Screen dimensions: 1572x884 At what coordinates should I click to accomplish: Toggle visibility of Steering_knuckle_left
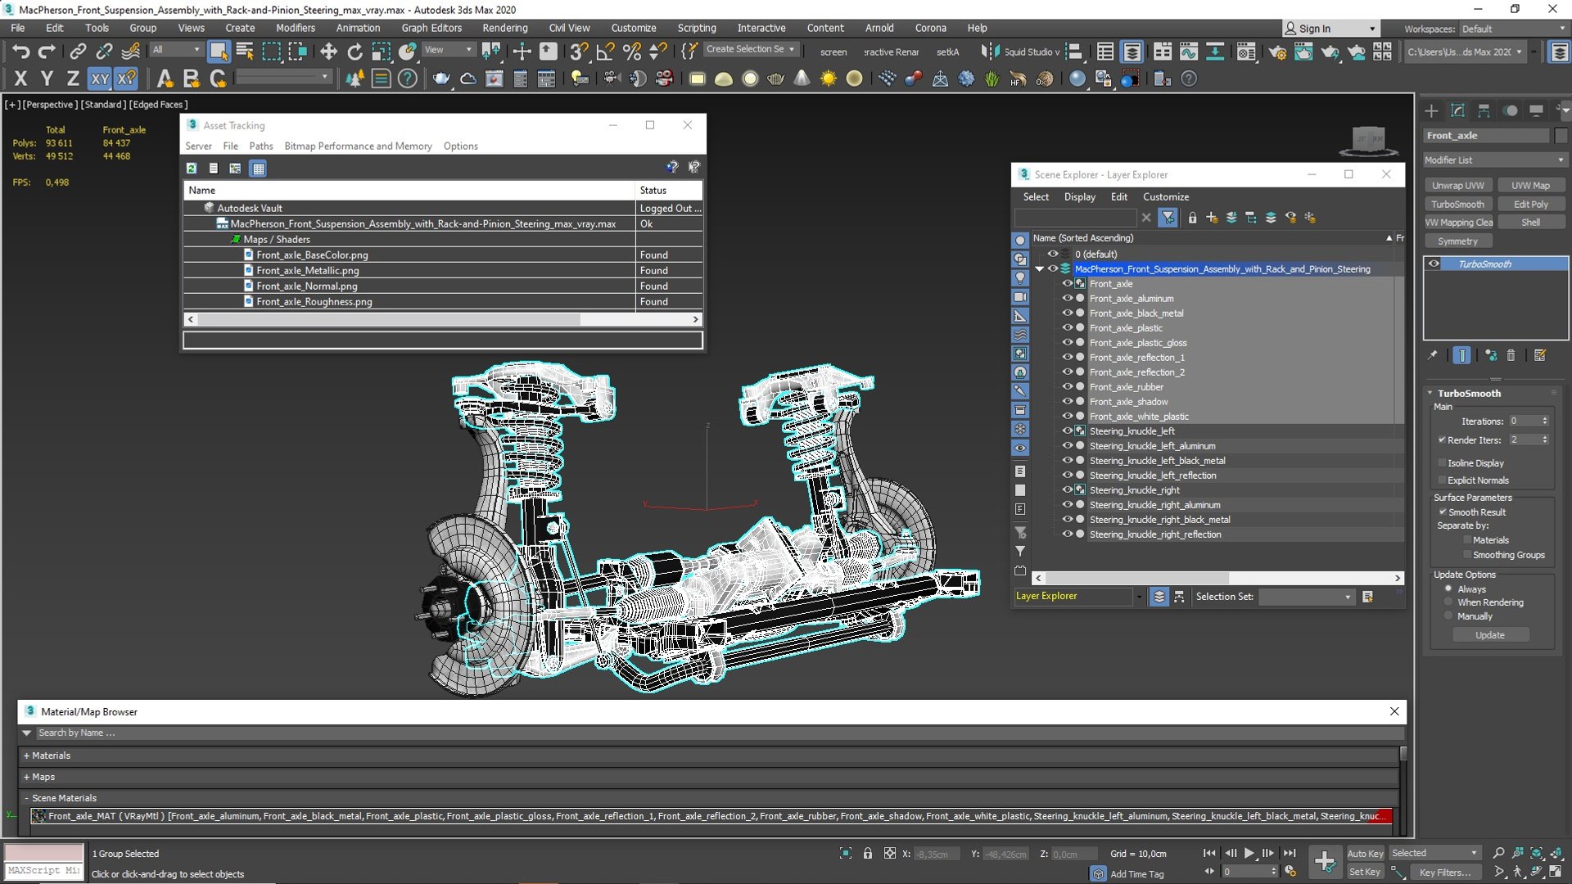tap(1067, 431)
